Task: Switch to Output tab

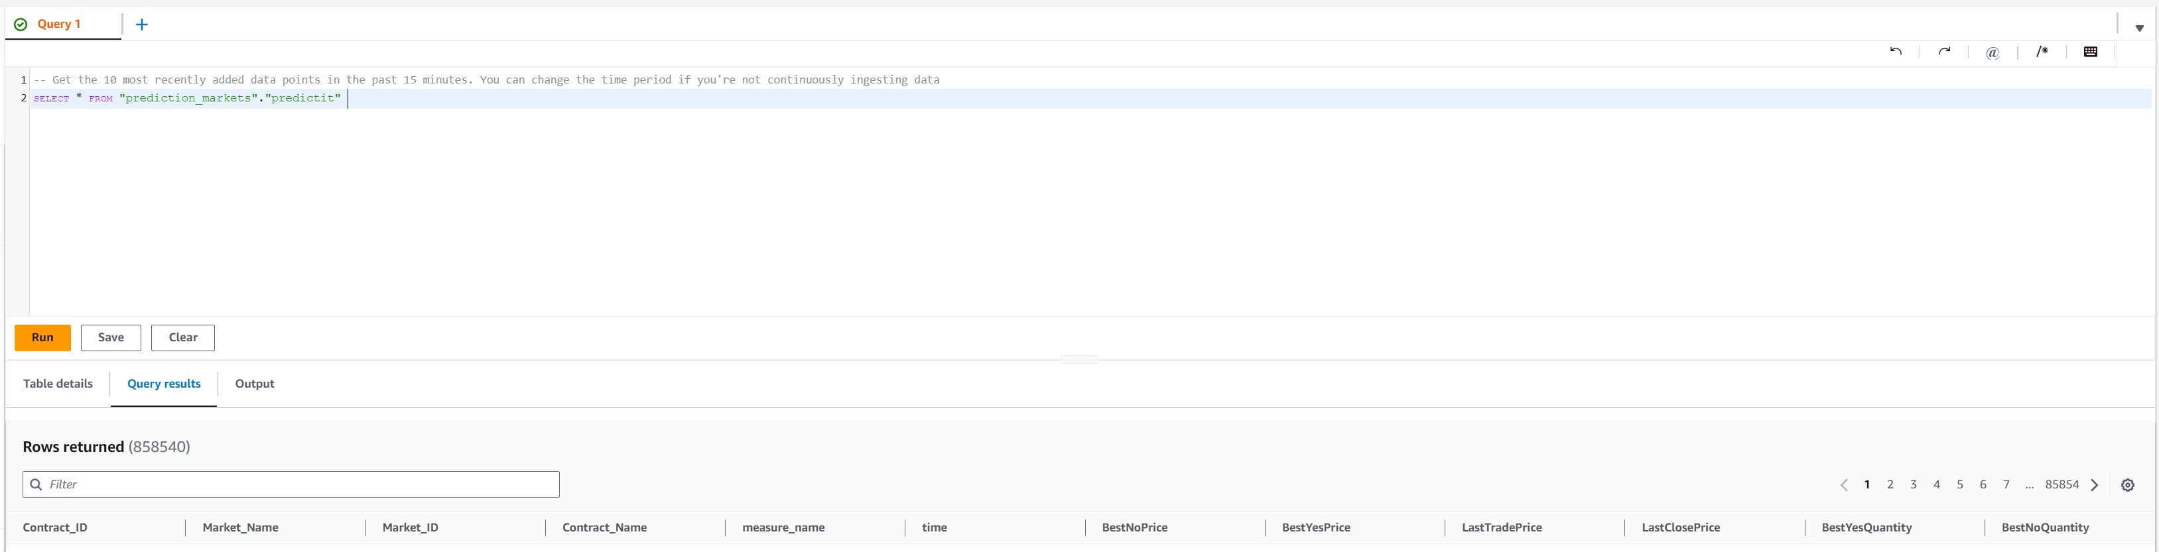Action: tap(255, 384)
